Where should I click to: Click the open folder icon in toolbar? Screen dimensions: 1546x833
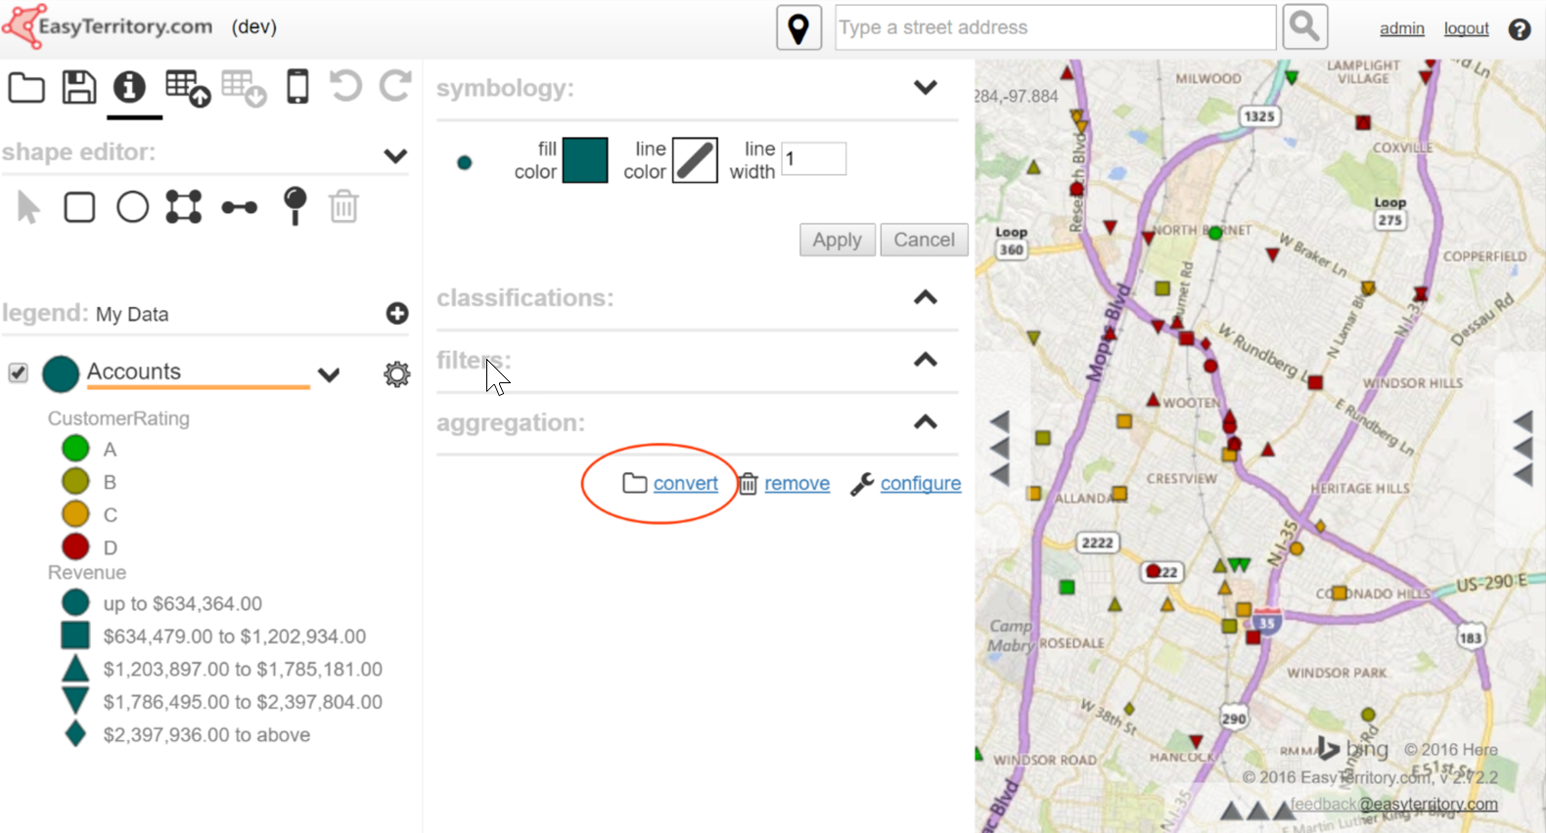click(26, 88)
